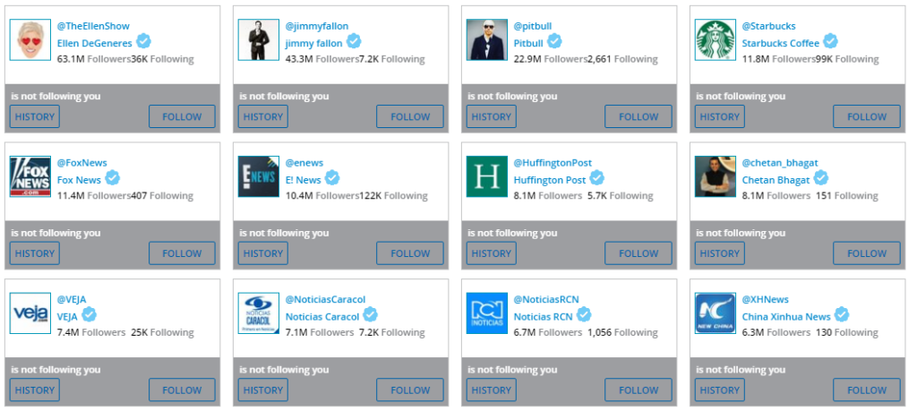Follow the Ellen DeGeneres account

click(x=182, y=116)
